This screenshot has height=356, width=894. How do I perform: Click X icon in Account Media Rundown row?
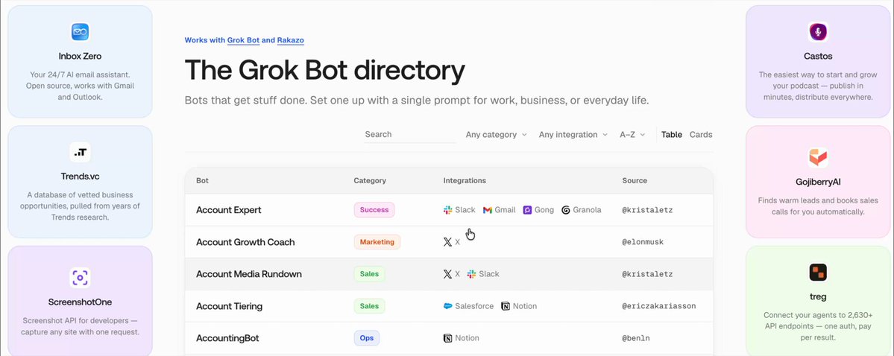point(447,274)
